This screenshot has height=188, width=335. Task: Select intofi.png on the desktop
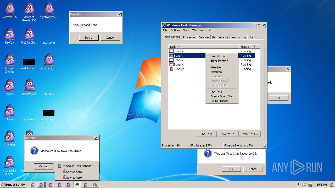(x=49, y=42)
